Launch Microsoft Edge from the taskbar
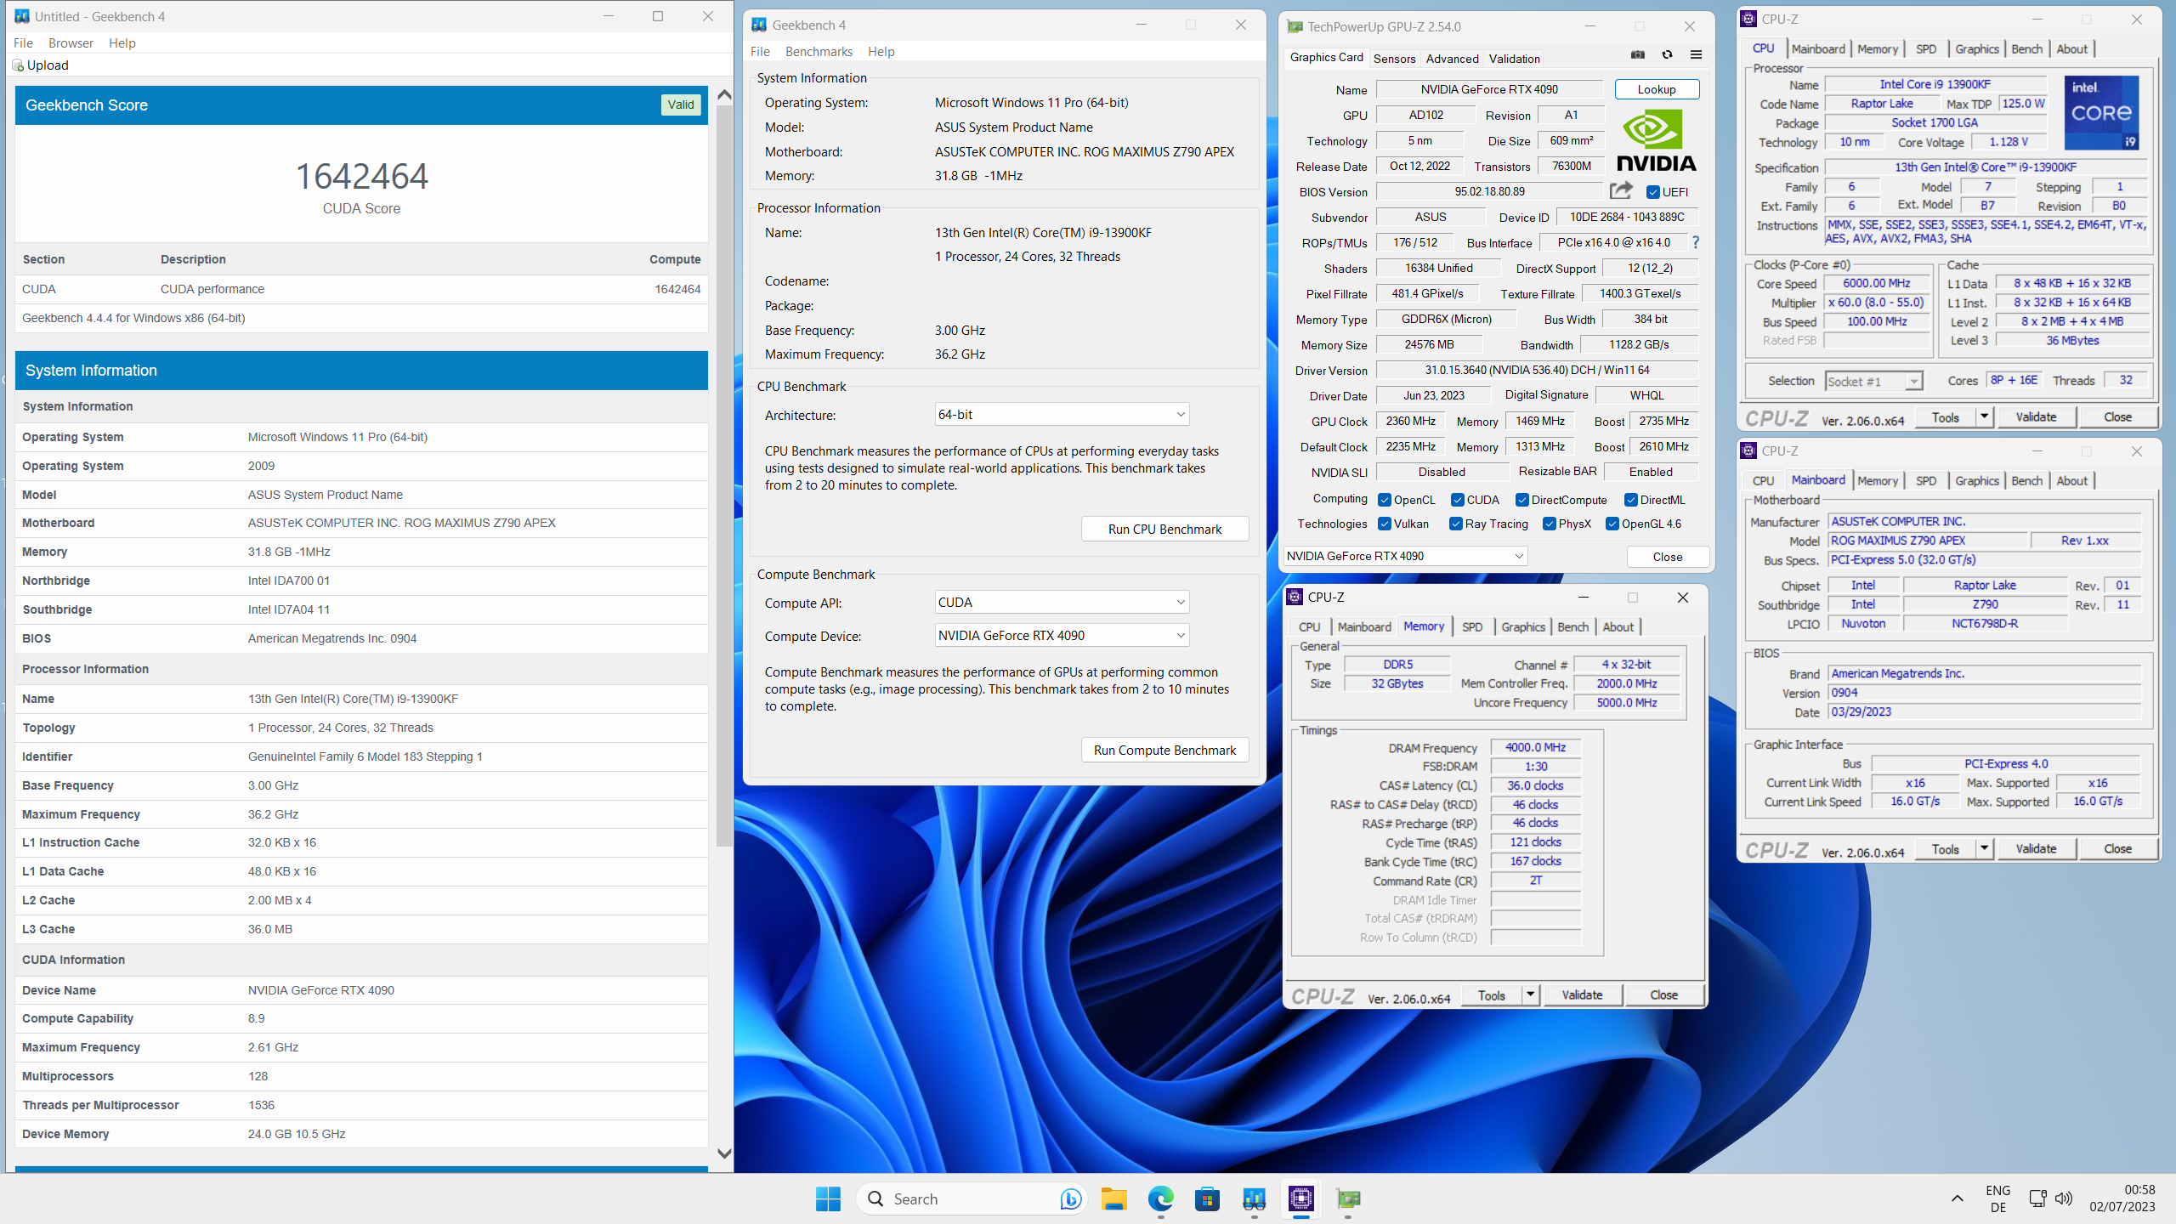This screenshot has height=1224, width=2176. click(1160, 1198)
